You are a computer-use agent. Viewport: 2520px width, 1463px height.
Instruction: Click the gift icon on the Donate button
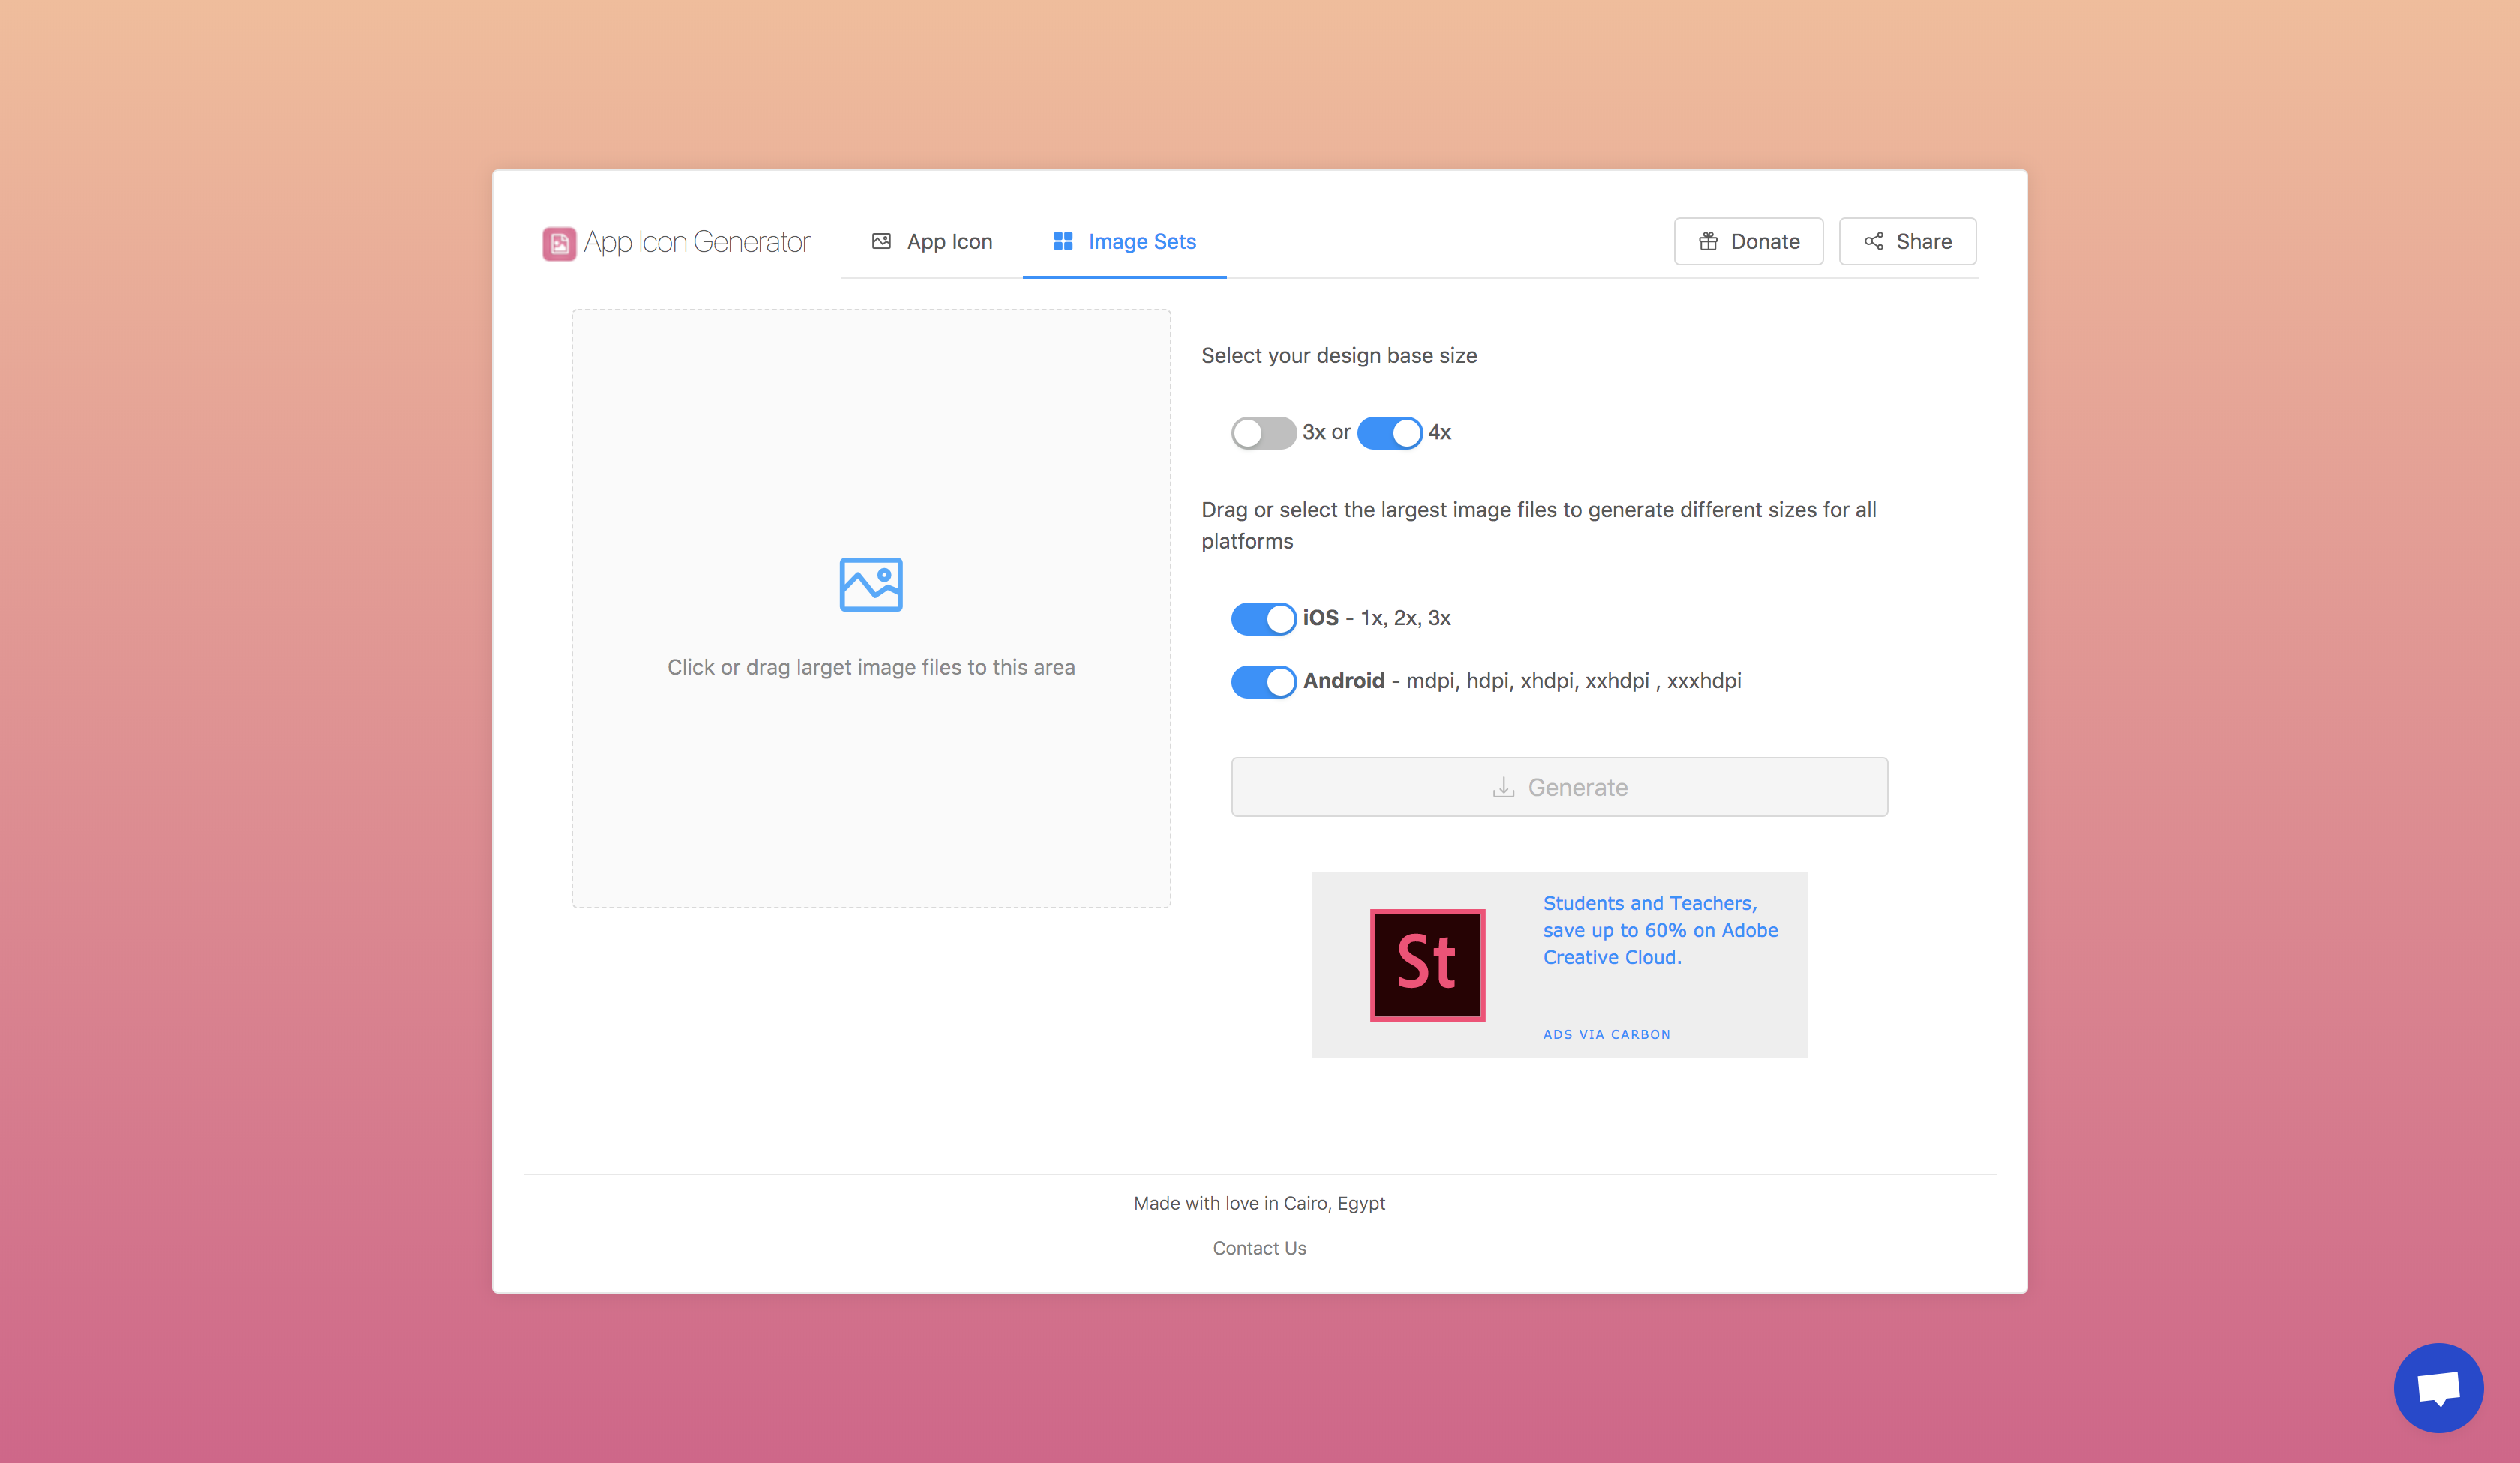(x=1708, y=241)
